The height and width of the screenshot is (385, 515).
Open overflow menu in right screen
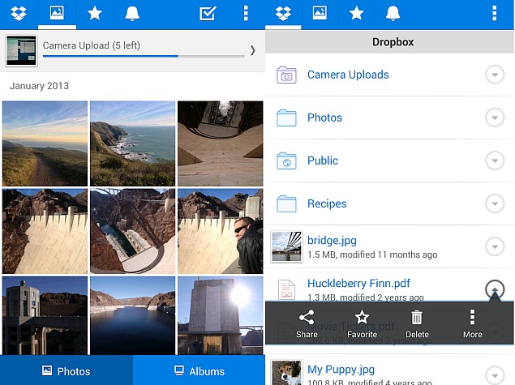click(494, 14)
